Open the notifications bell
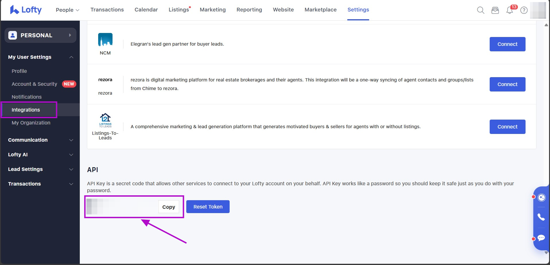Screen dimensions: 550x265 [x=510, y=10]
